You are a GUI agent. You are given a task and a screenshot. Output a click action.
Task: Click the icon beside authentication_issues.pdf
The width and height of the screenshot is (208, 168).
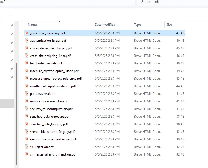coord(27,40)
